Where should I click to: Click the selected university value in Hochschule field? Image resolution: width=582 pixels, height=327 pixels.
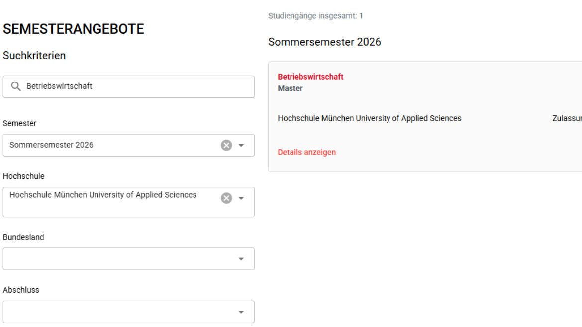click(x=103, y=195)
